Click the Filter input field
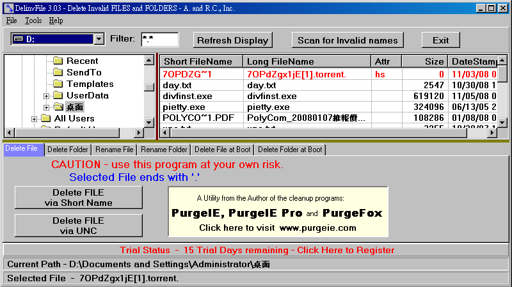Screen dimensions: 512x287 (159, 40)
